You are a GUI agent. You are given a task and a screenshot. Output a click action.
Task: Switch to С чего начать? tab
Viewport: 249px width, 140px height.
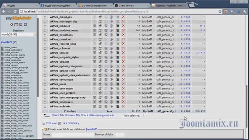pos(132,5)
